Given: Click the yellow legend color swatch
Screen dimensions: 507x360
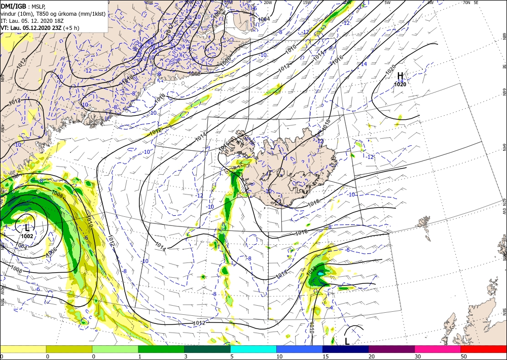Looking at the screenshot, I should point(23,349).
